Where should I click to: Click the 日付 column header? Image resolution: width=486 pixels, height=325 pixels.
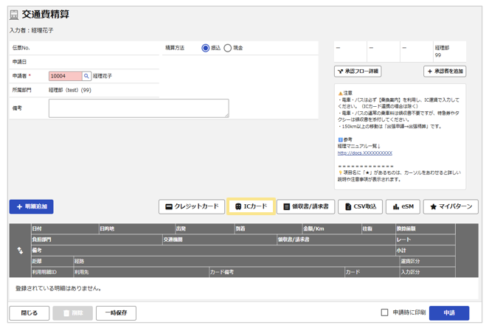click(65, 228)
